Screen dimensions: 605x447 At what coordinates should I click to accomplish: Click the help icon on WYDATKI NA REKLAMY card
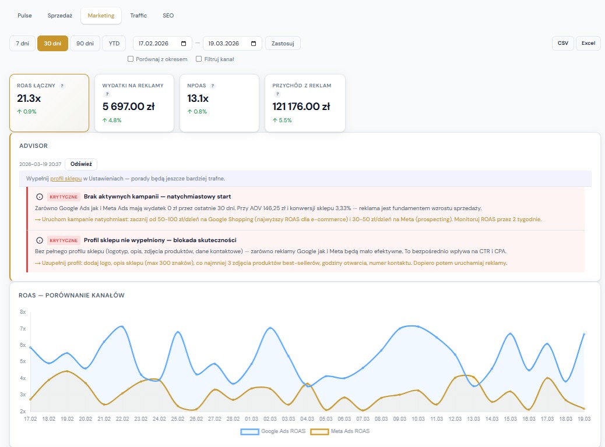click(107, 93)
